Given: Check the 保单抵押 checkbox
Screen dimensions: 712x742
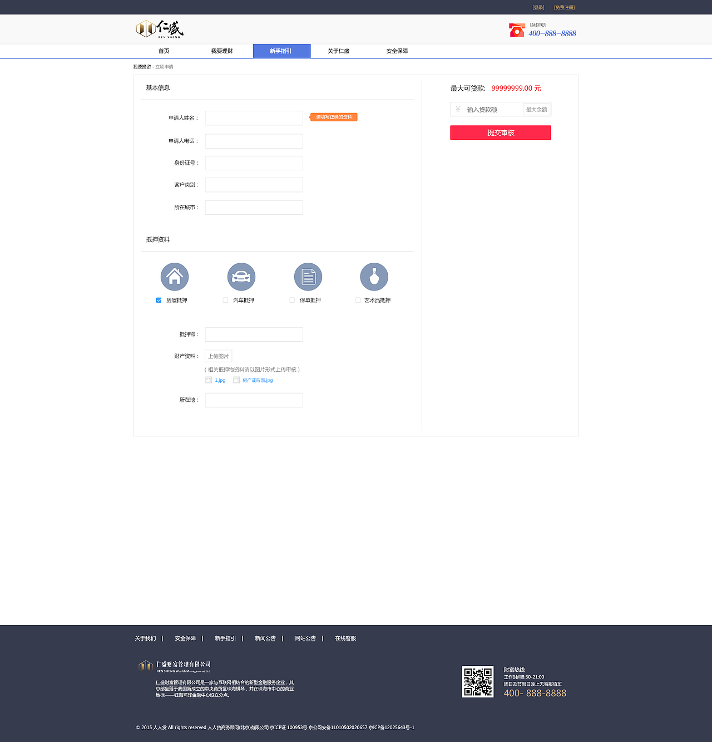Looking at the screenshot, I should pyautogui.click(x=292, y=300).
